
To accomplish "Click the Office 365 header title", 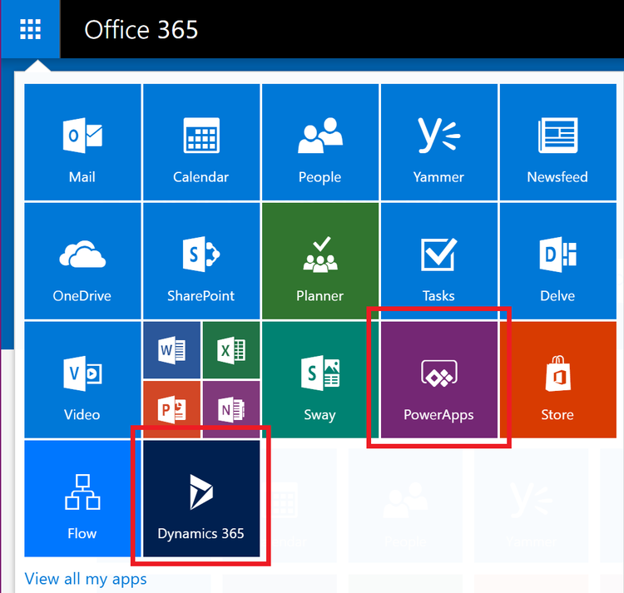I will coord(141,29).
